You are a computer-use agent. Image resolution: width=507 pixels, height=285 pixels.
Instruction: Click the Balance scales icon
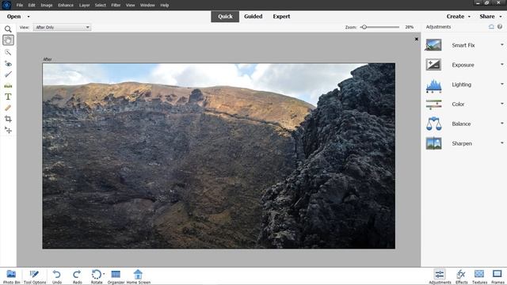pyautogui.click(x=433, y=123)
